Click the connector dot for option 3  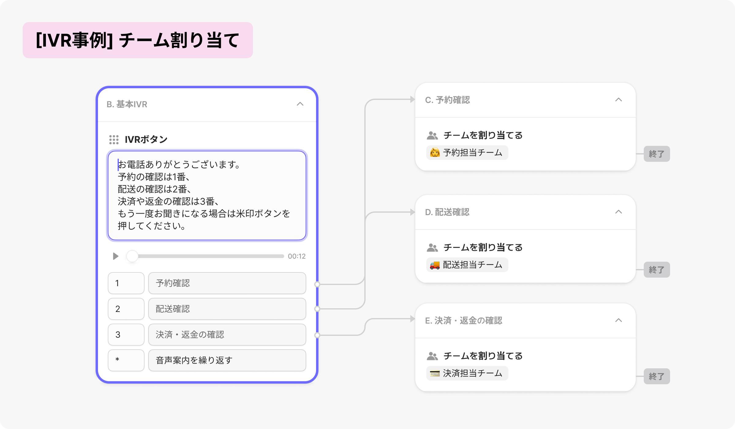pos(317,335)
